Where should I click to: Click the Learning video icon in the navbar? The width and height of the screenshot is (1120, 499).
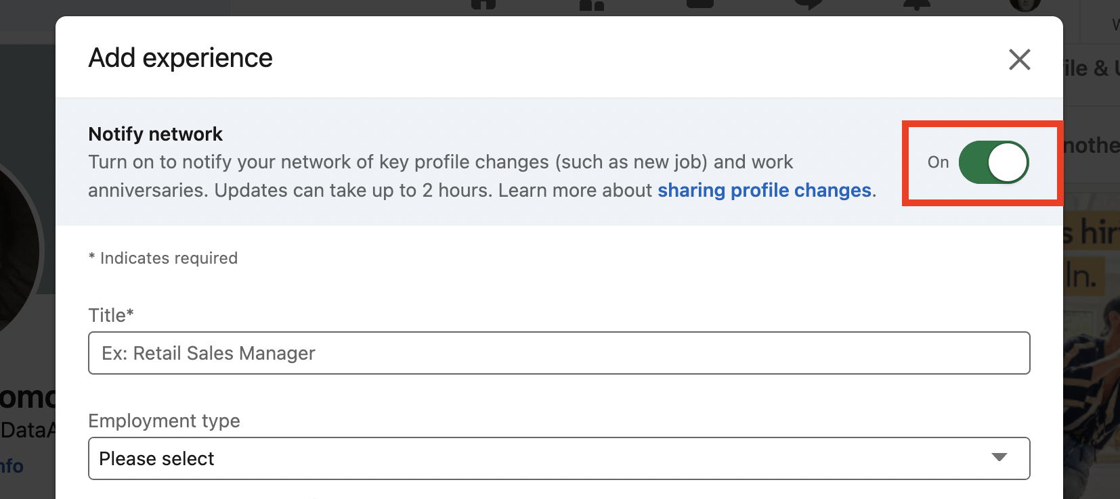click(701, 5)
